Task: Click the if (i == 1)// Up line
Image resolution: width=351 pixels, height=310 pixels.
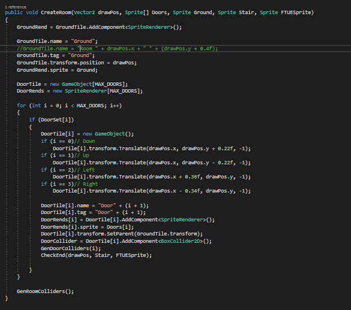Action: coord(65,155)
